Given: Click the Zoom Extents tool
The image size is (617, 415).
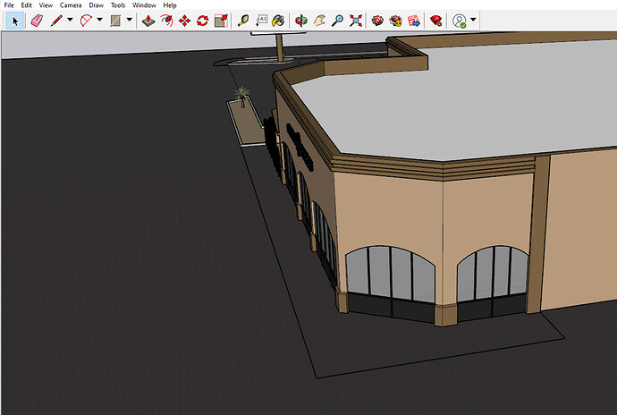Looking at the screenshot, I should pos(356,21).
